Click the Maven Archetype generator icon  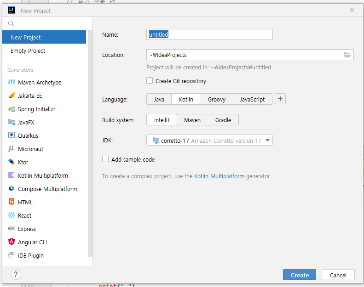point(12,82)
